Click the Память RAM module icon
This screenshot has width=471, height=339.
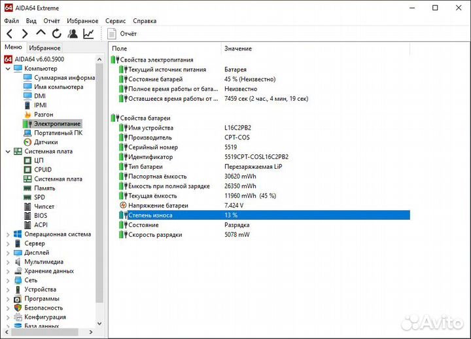[x=27, y=188]
